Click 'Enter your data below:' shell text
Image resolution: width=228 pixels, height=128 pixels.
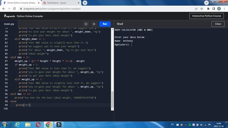click(130, 37)
